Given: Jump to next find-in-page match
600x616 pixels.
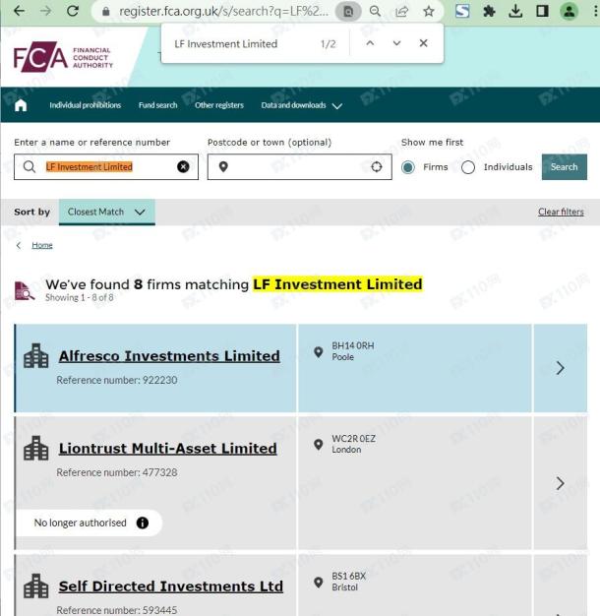Looking at the screenshot, I should (396, 43).
